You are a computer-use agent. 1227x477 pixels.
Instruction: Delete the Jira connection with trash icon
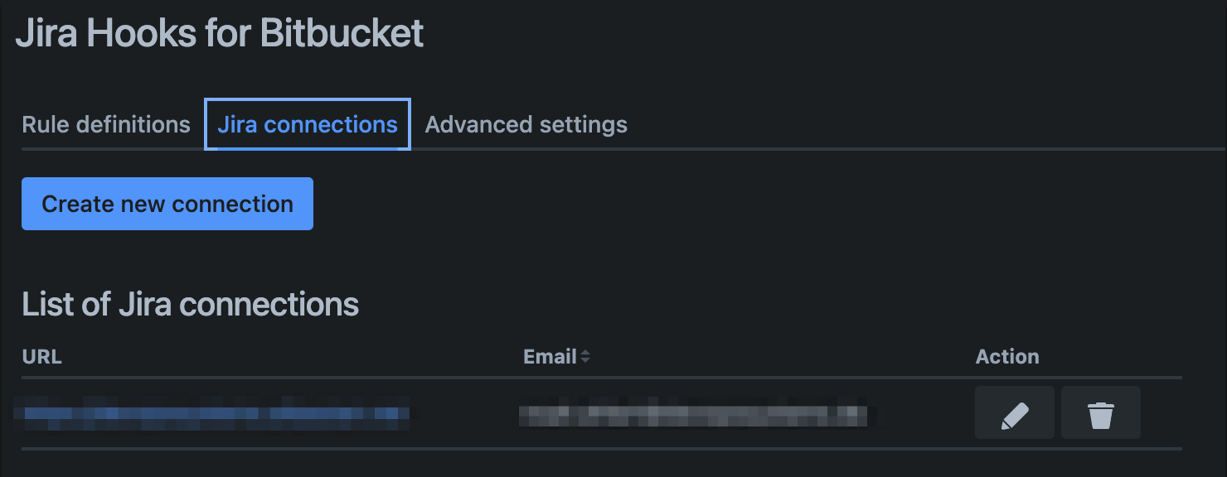point(1100,412)
